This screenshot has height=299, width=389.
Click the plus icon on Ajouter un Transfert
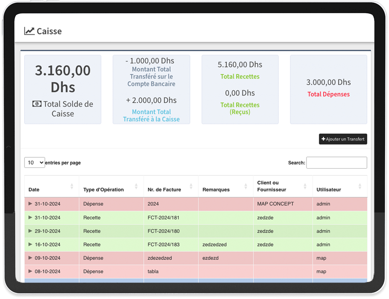point(323,139)
